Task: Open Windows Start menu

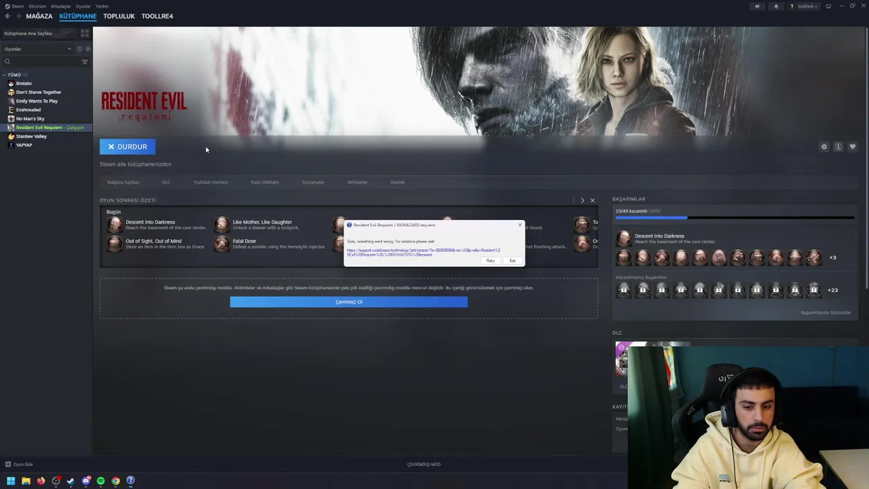Action: coord(11,481)
